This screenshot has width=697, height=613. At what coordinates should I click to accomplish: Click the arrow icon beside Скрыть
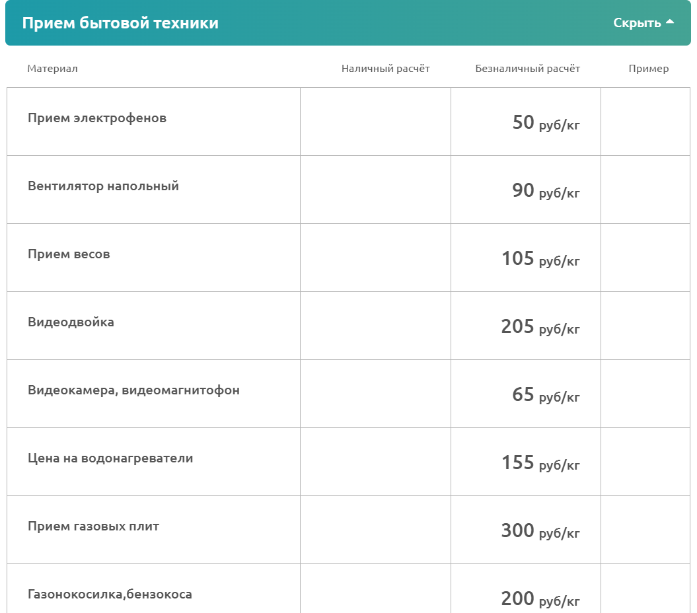(670, 22)
